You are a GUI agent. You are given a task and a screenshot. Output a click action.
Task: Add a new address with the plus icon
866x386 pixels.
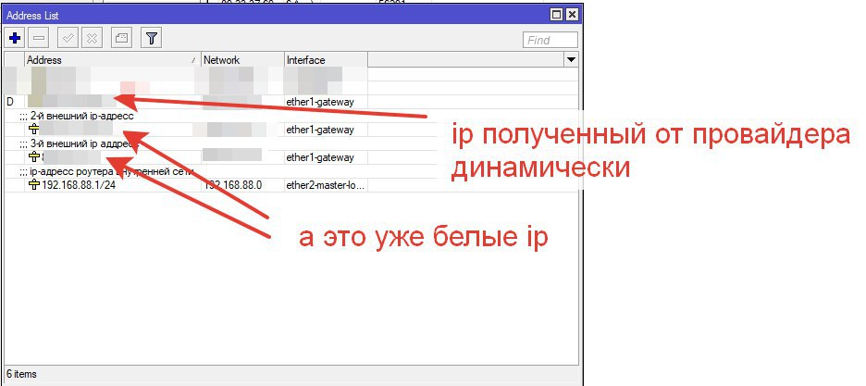click(x=15, y=38)
